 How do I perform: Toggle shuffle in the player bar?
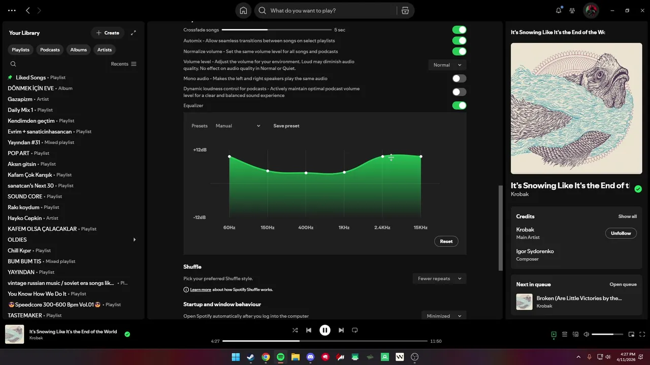click(x=295, y=330)
